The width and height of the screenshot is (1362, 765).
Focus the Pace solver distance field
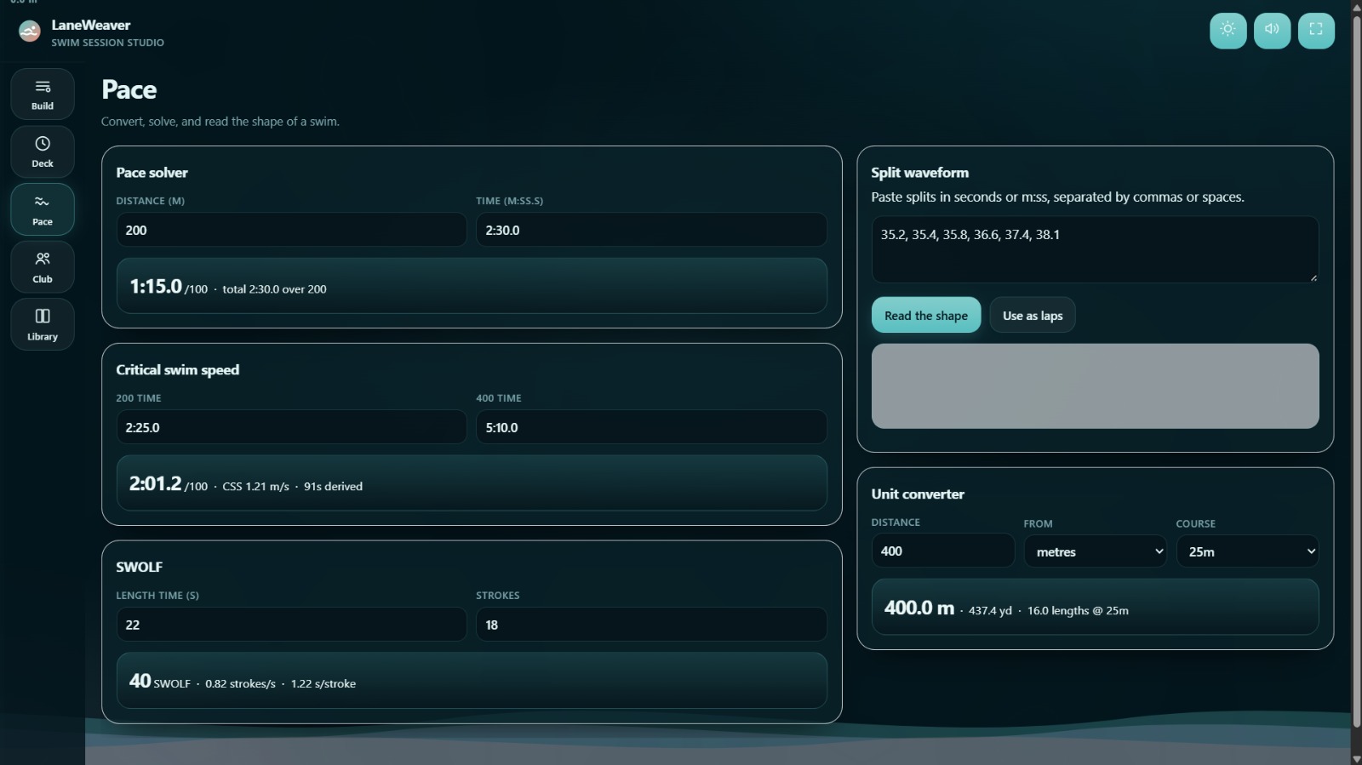(291, 230)
